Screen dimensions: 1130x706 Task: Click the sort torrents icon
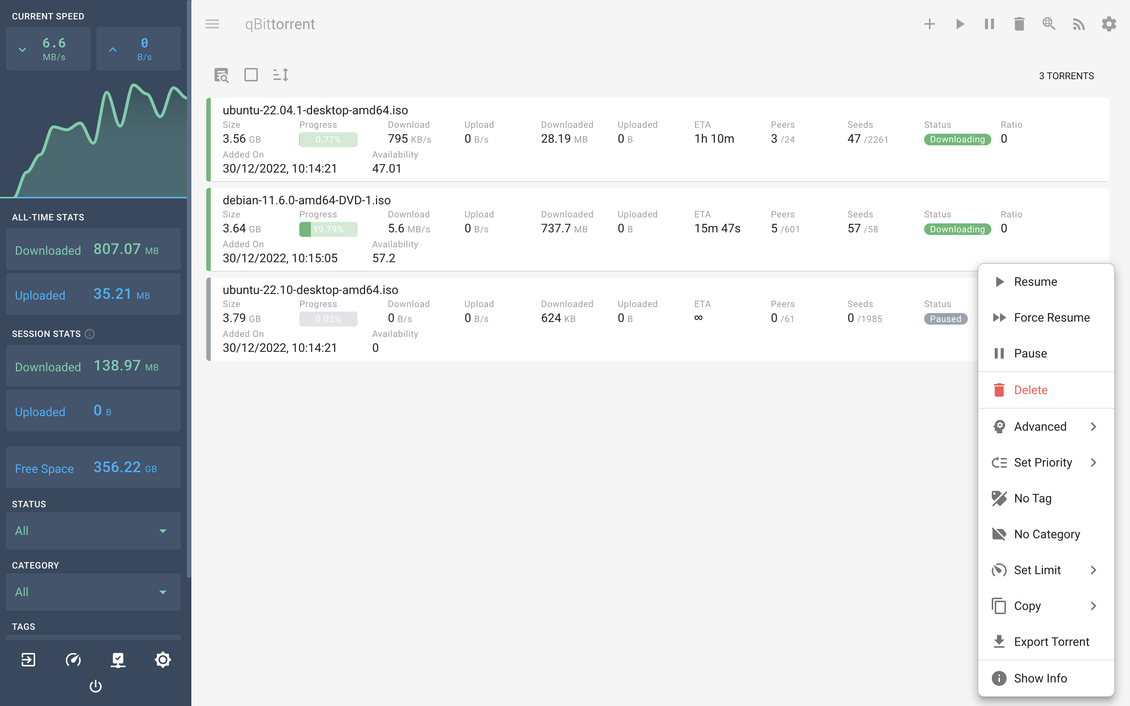(281, 75)
